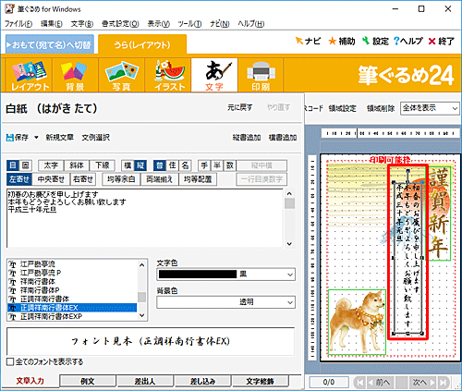This screenshot has height=391, width=462.
Task: Jump to first record navigation icon
Action: 359,383
